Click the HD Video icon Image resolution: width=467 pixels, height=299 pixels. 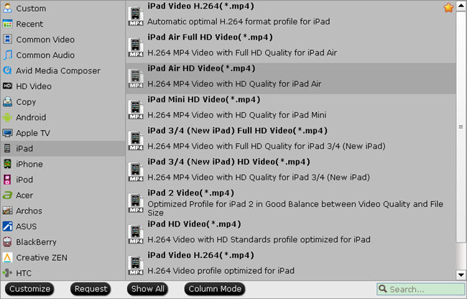point(7,86)
